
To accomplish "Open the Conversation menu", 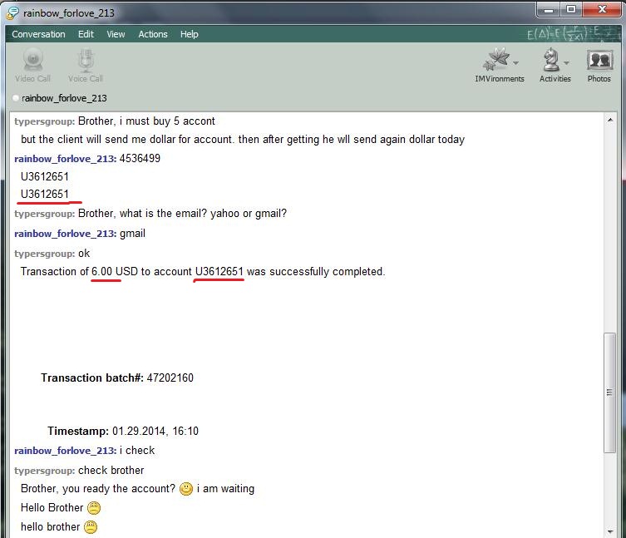I will click(x=38, y=34).
